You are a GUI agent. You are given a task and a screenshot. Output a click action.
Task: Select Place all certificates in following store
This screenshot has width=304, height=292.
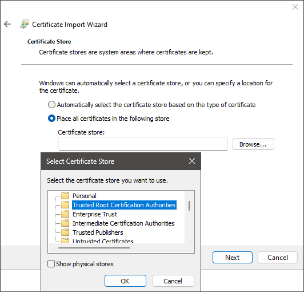click(51, 119)
